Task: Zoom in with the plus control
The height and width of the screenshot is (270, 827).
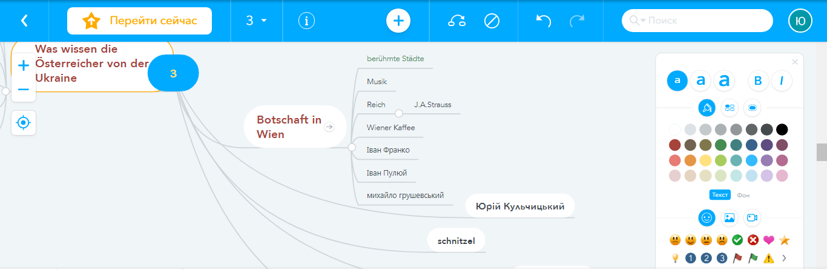Action: pyautogui.click(x=24, y=65)
